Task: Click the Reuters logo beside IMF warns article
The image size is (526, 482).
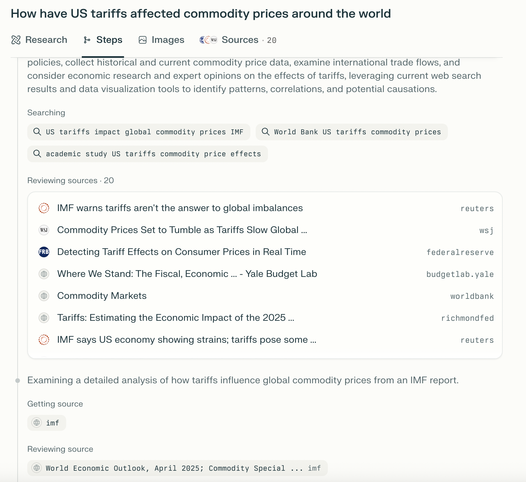Action: (44, 208)
